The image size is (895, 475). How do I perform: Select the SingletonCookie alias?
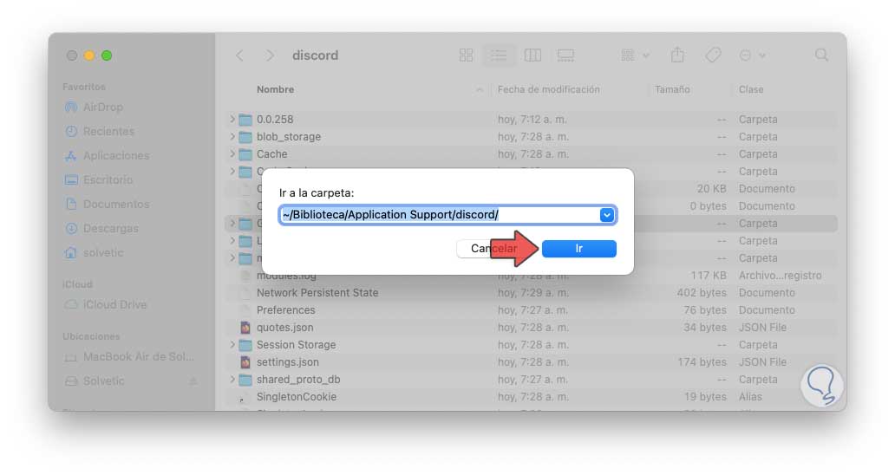(532, 397)
